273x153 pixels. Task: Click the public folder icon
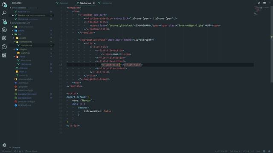[x=16, y=31]
